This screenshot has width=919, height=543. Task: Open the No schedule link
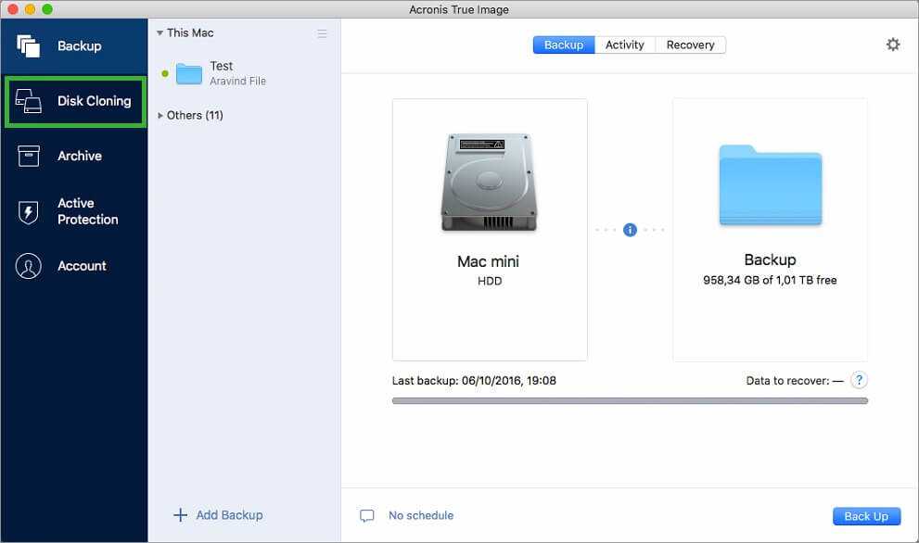tap(421, 515)
